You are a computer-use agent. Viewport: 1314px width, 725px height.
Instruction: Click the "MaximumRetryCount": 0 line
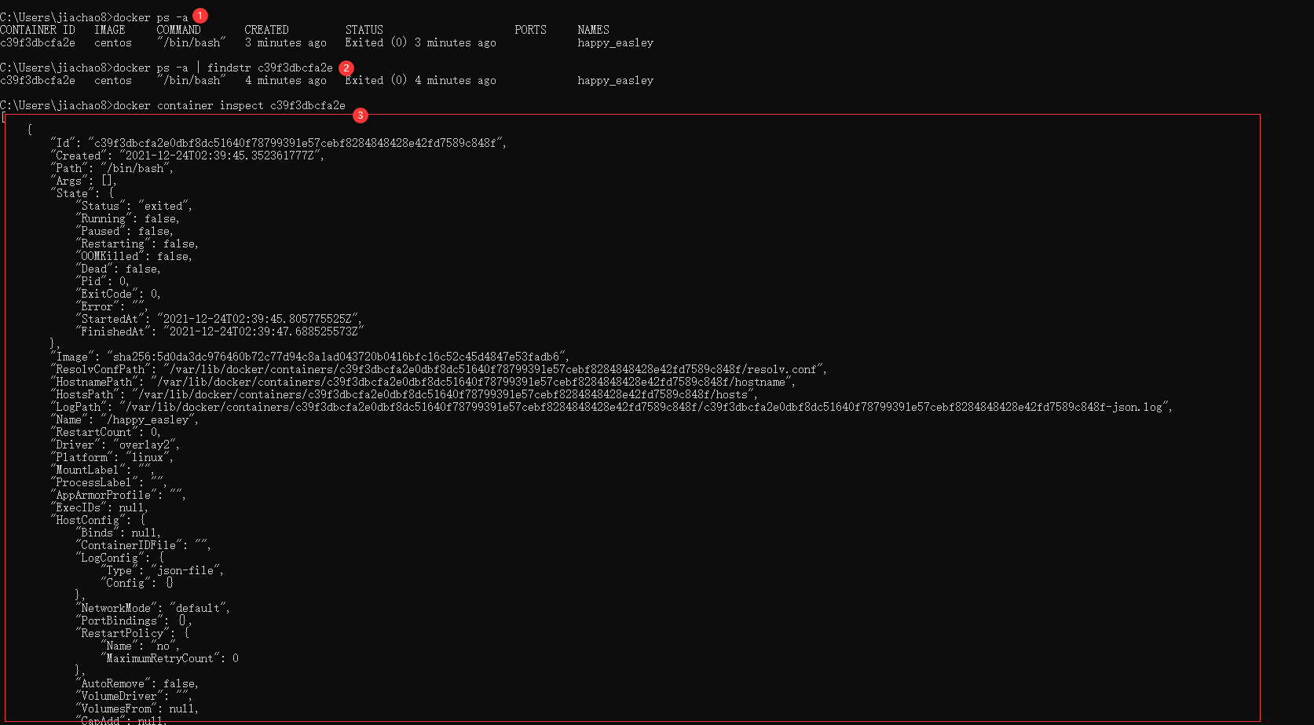click(170, 658)
